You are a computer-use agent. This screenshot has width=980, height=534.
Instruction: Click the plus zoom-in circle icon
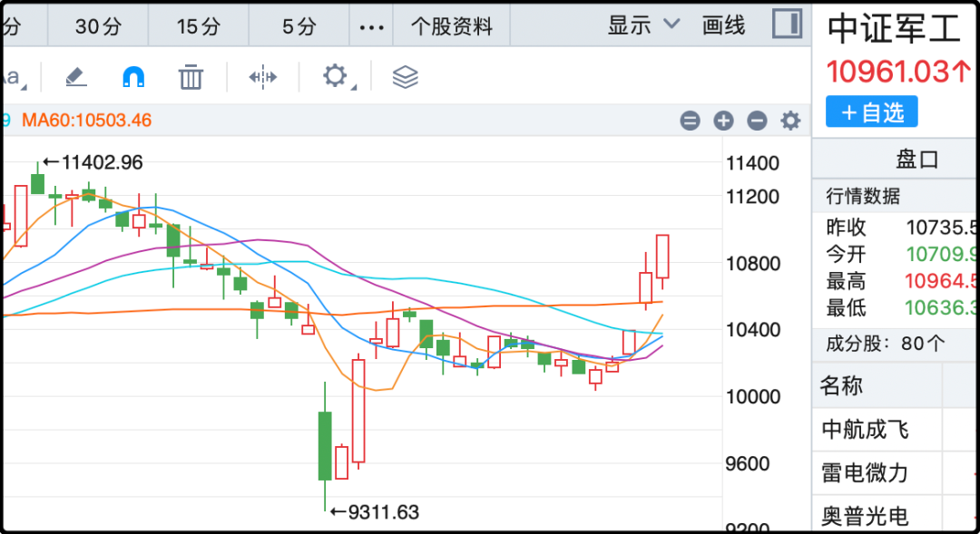click(723, 121)
